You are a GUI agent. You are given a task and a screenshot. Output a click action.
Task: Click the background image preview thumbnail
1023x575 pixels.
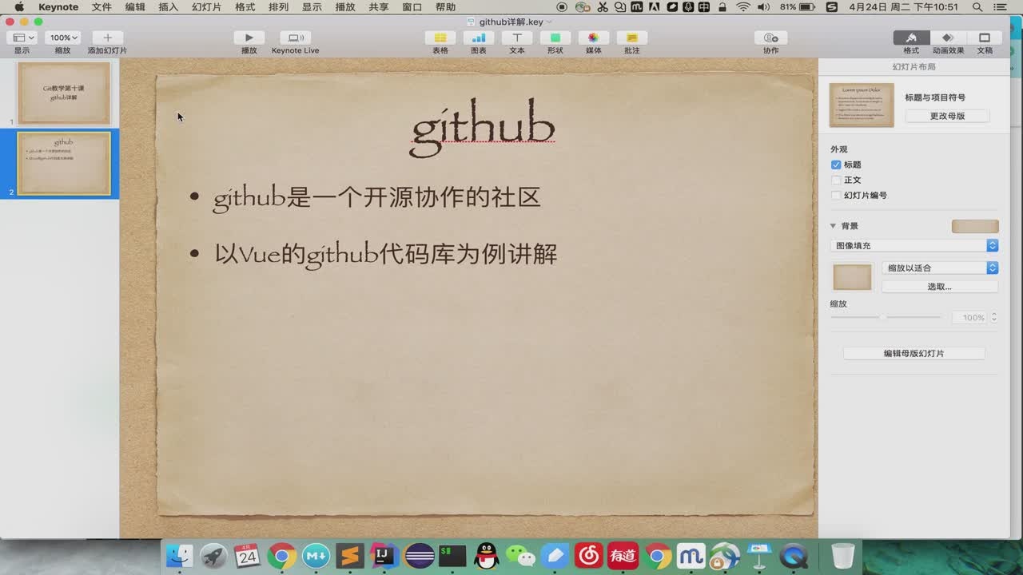click(x=852, y=277)
